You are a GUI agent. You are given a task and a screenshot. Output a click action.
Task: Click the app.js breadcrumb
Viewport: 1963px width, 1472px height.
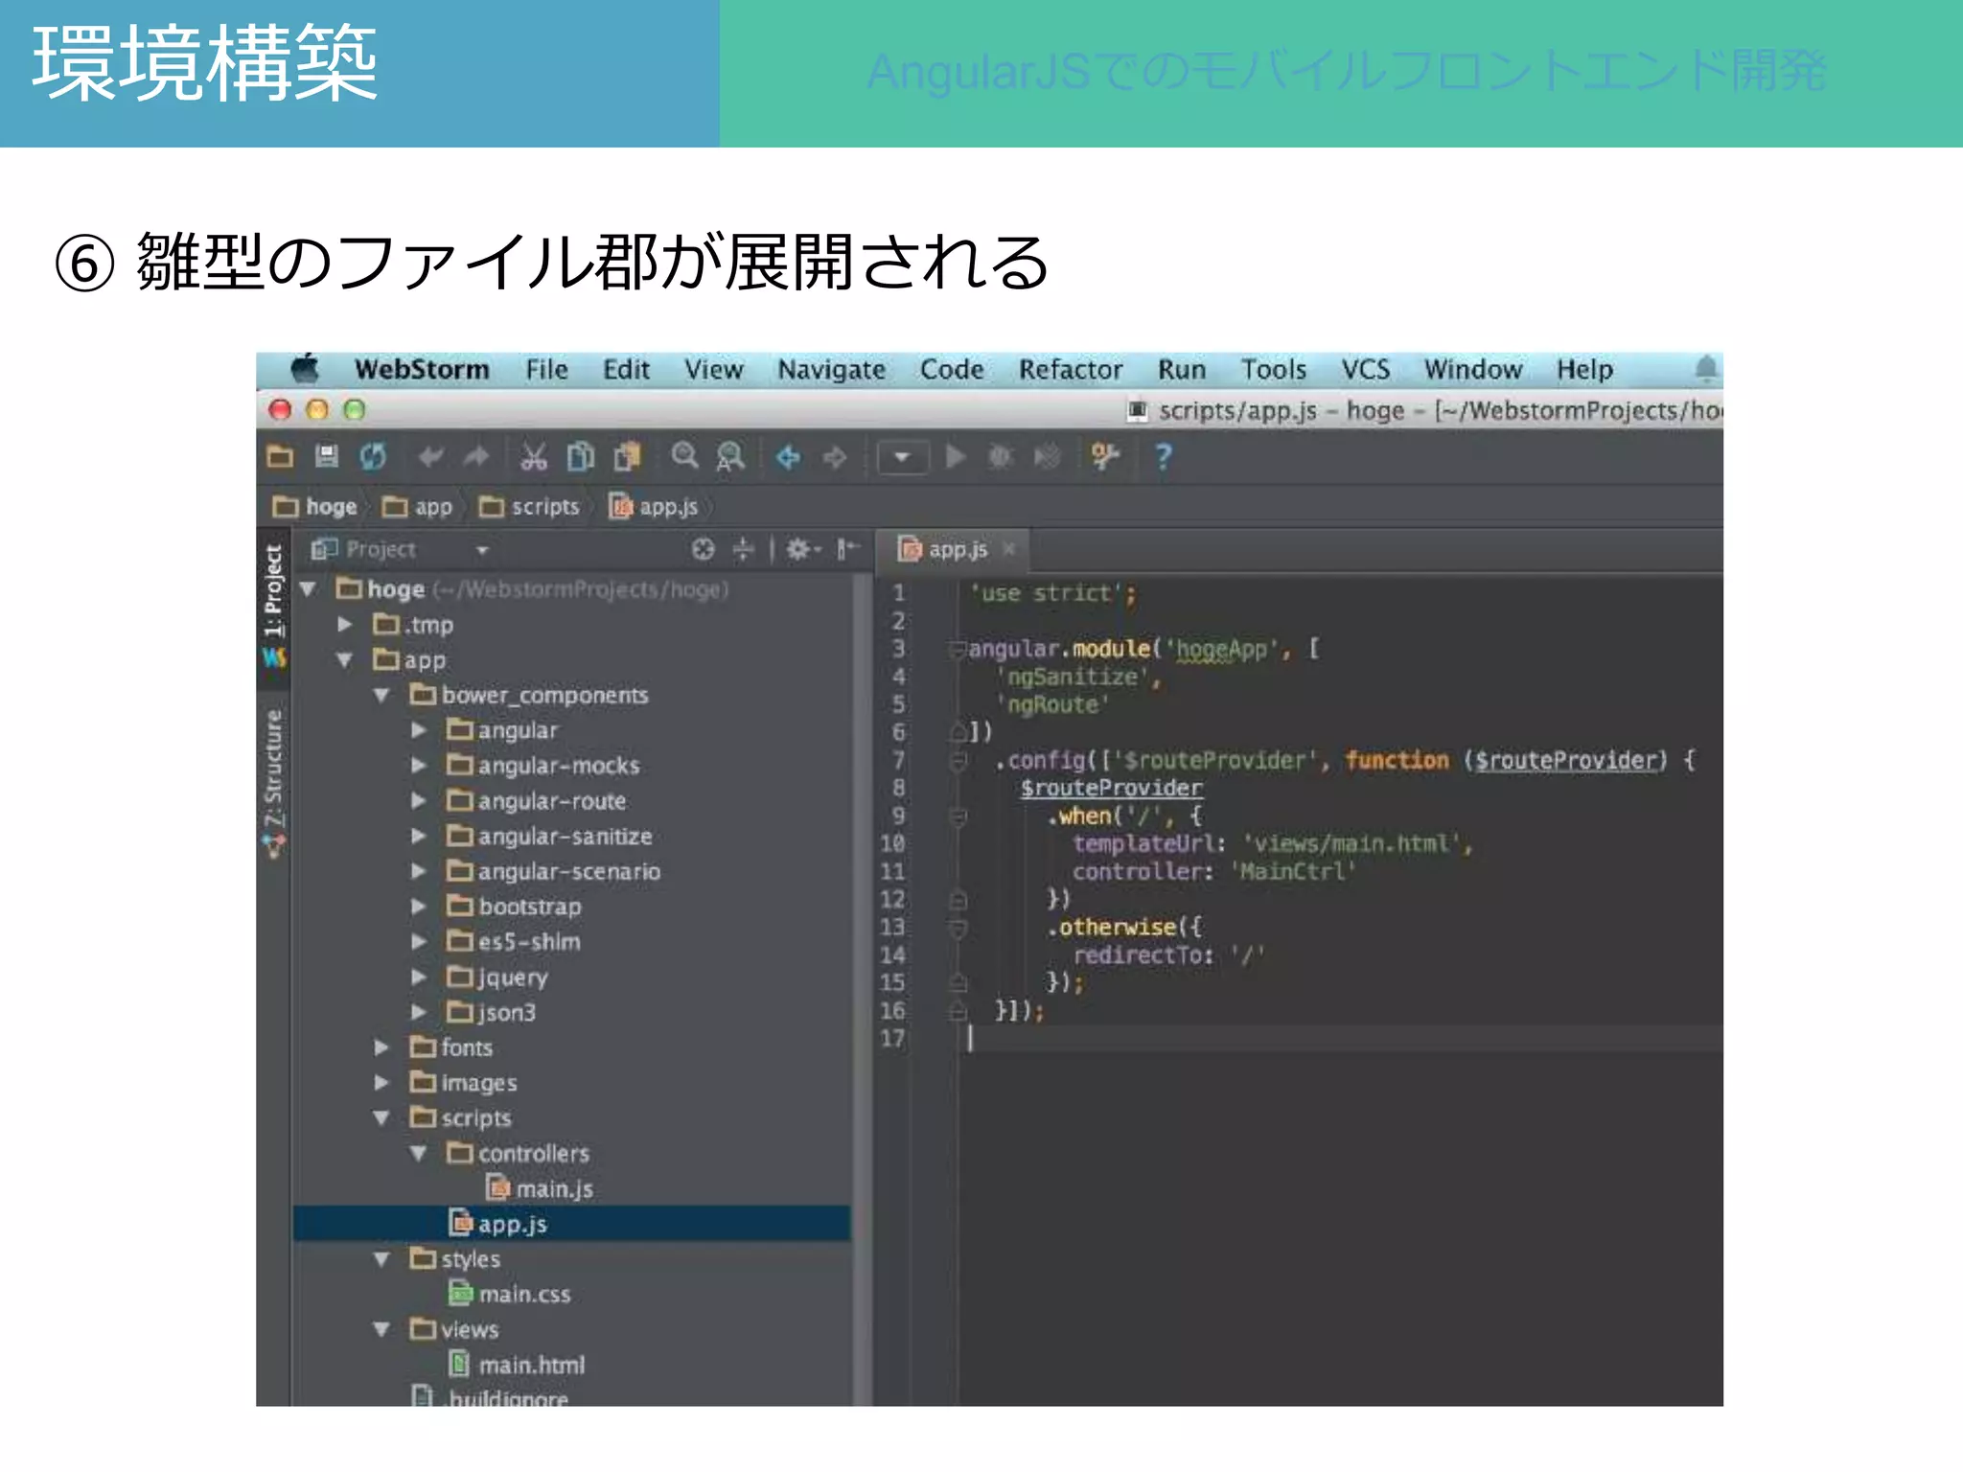tap(654, 507)
